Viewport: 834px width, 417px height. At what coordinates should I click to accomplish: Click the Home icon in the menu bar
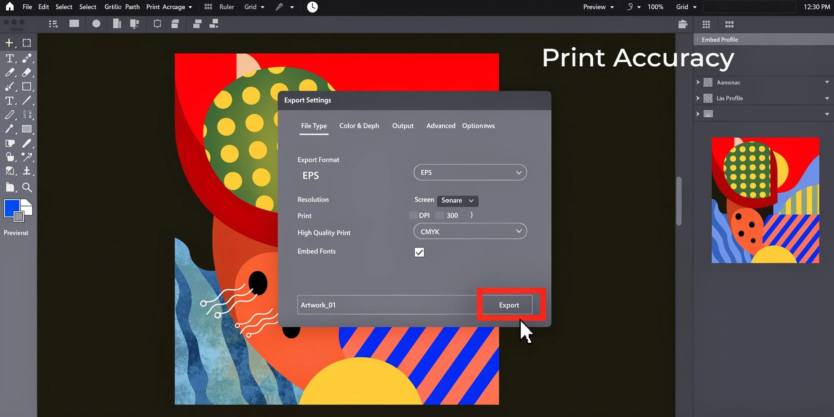(x=10, y=7)
